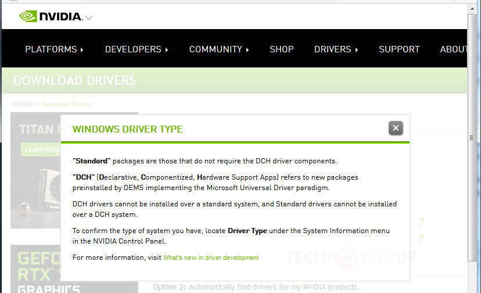481x293 pixels.
Task: Click the upper question mark help icon
Action: 421,223
